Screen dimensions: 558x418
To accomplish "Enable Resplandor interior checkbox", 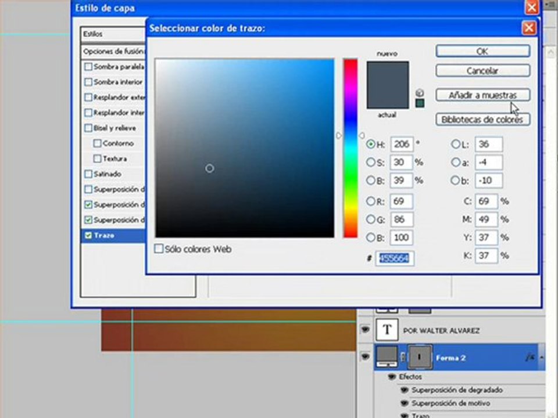I will click(88, 113).
